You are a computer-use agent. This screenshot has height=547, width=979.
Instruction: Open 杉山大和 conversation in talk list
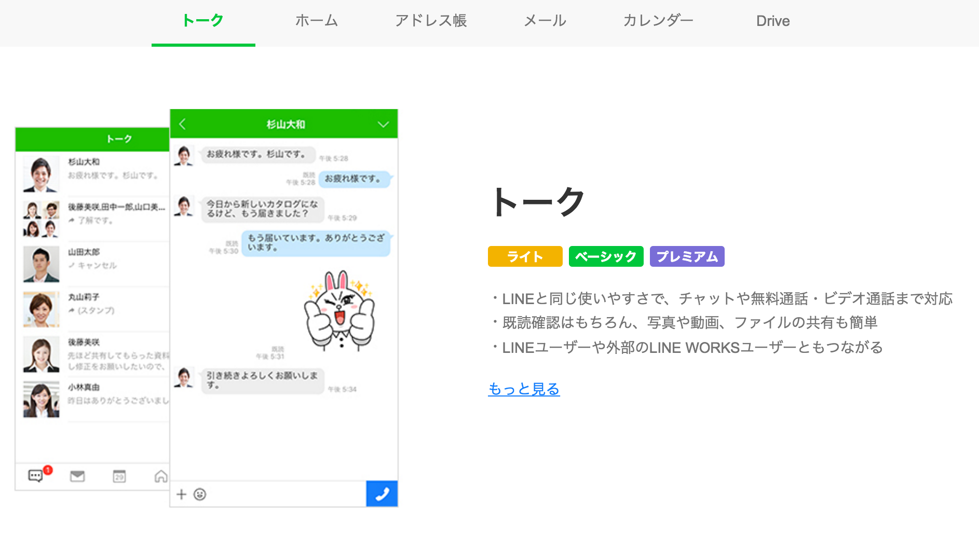(93, 174)
